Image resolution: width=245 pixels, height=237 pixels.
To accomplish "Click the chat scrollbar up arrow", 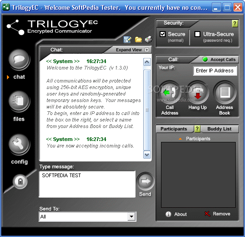I will (147, 62).
